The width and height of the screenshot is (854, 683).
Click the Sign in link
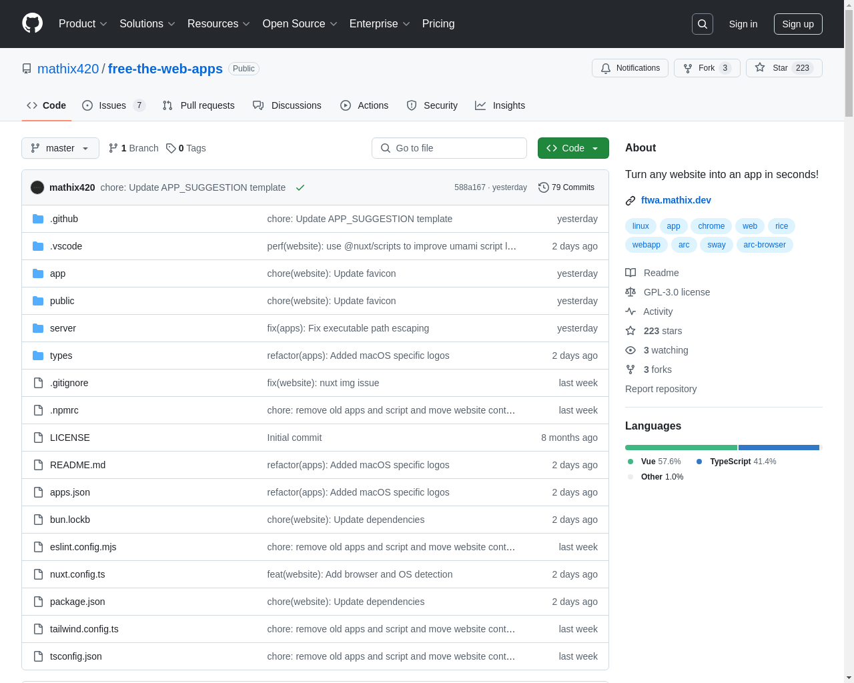click(743, 24)
